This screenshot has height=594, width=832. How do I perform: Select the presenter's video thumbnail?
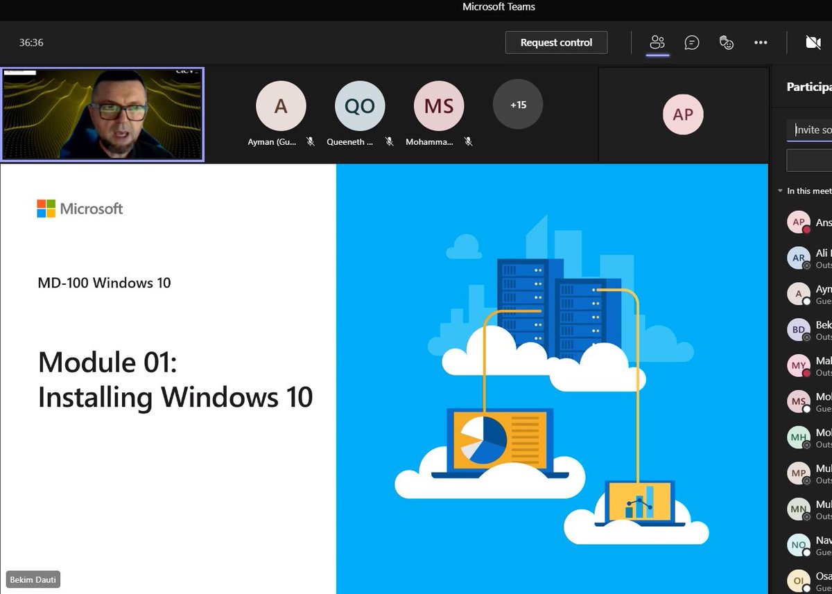[103, 114]
